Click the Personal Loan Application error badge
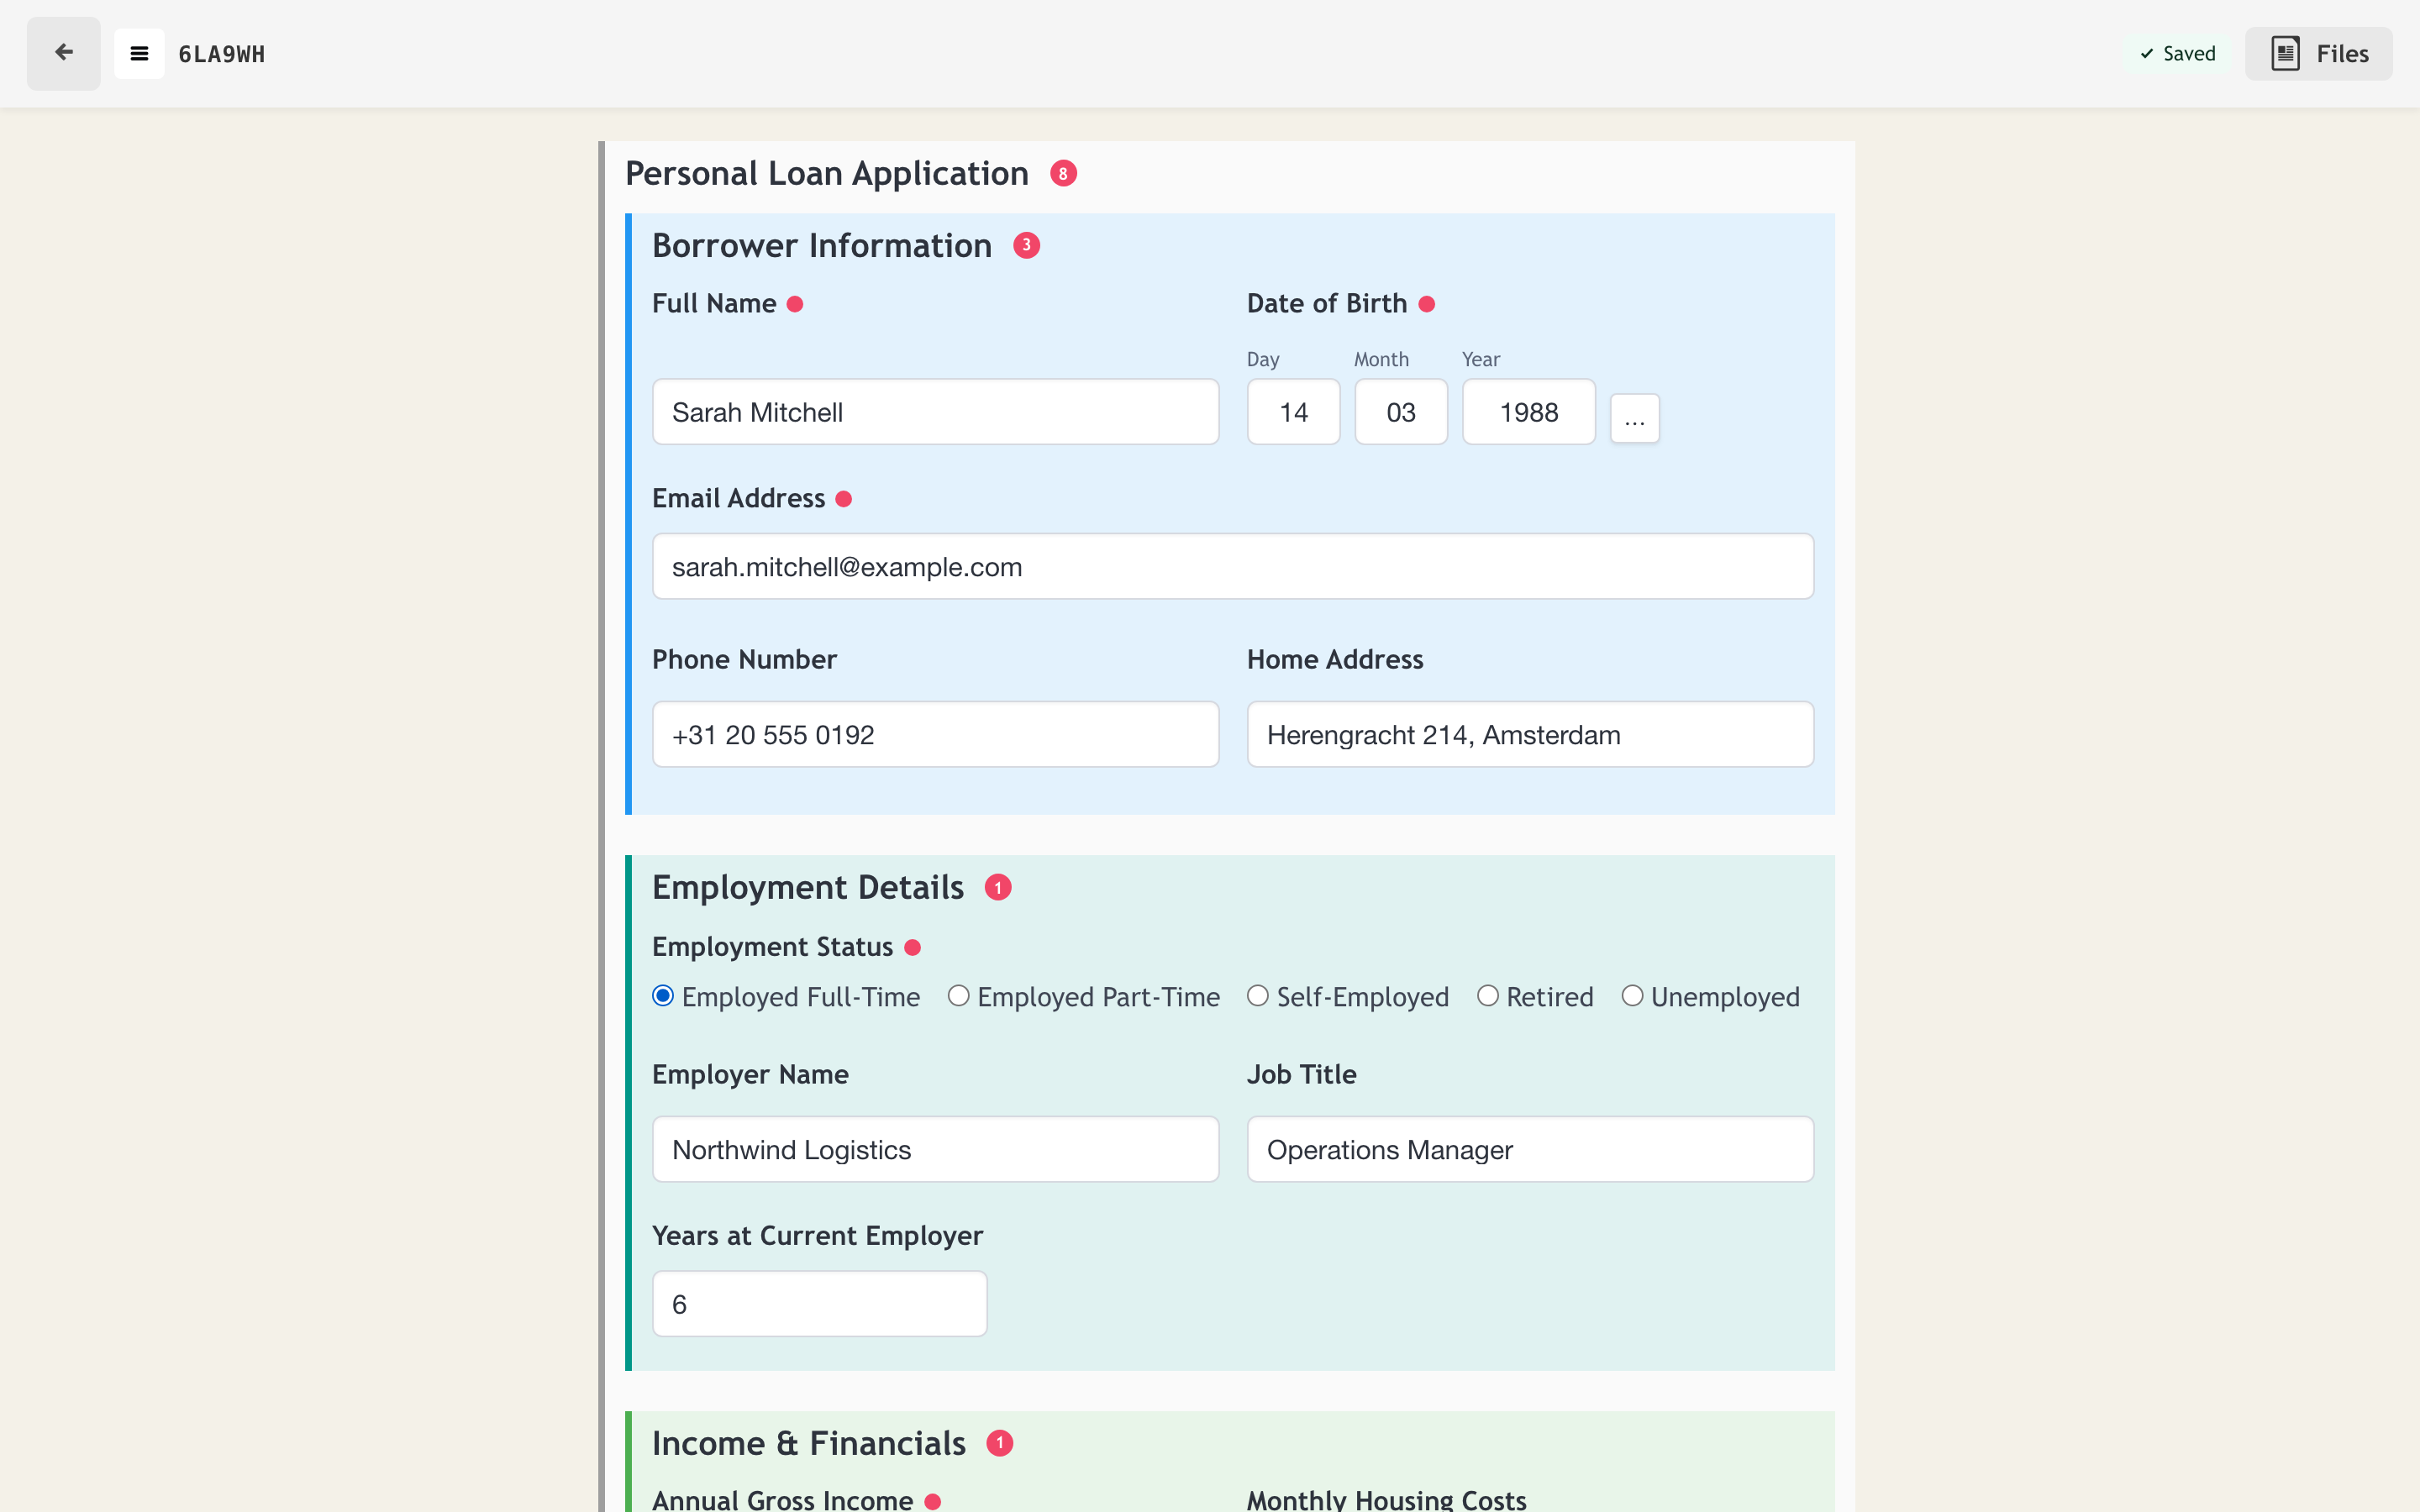This screenshot has height=1512, width=2420. (x=1063, y=173)
